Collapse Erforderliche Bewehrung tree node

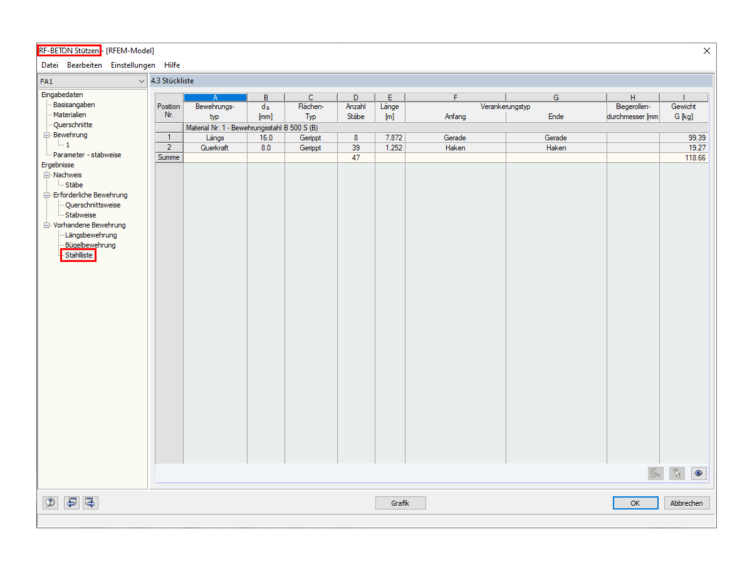pyautogui.click(x=46, y=195)
